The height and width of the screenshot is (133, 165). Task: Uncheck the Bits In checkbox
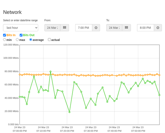[5, 35]
